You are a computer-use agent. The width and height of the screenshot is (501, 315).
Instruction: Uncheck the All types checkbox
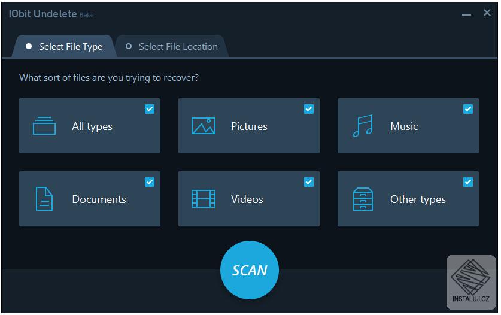point(150,109)
